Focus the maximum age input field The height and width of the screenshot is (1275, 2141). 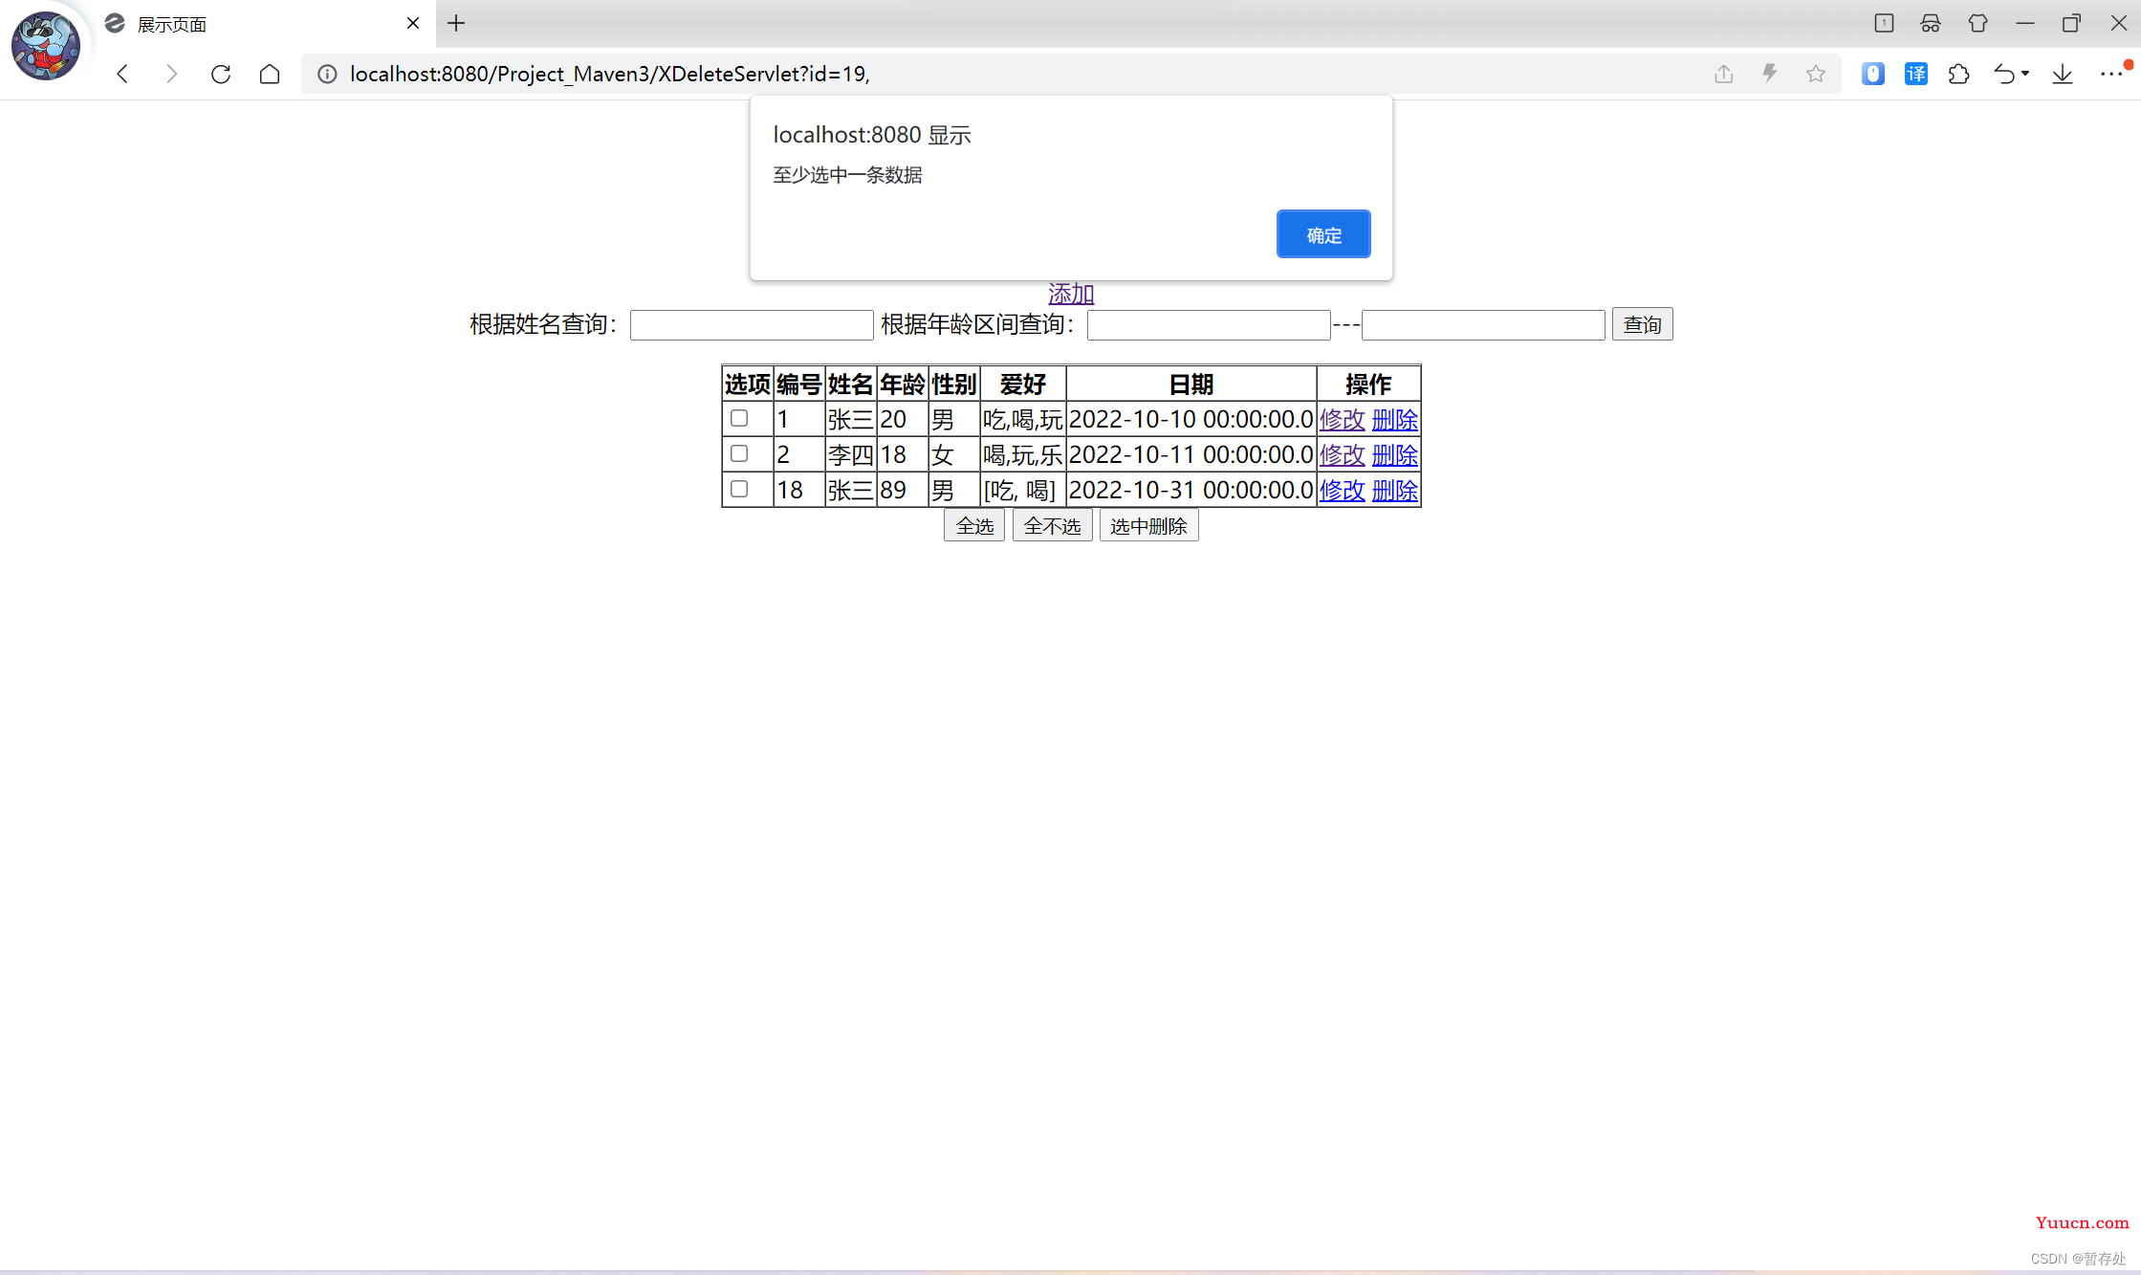point(1483,325)
